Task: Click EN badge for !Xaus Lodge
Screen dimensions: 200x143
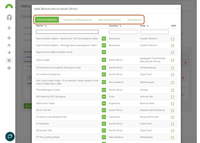Action: coord(104,60)
